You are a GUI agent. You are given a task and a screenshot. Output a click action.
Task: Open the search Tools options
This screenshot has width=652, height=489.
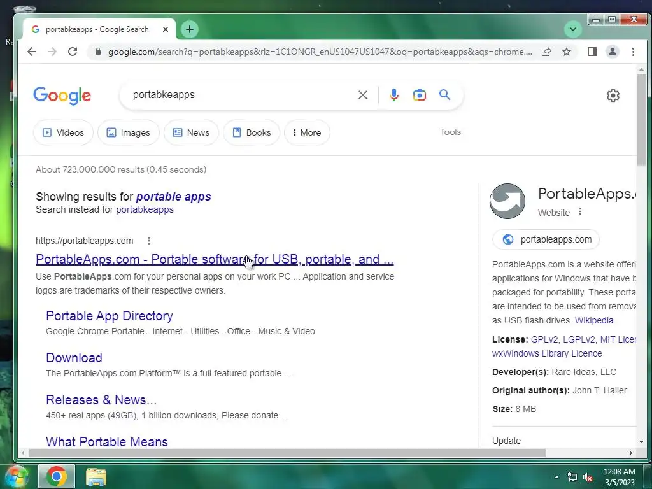(450, 132)
